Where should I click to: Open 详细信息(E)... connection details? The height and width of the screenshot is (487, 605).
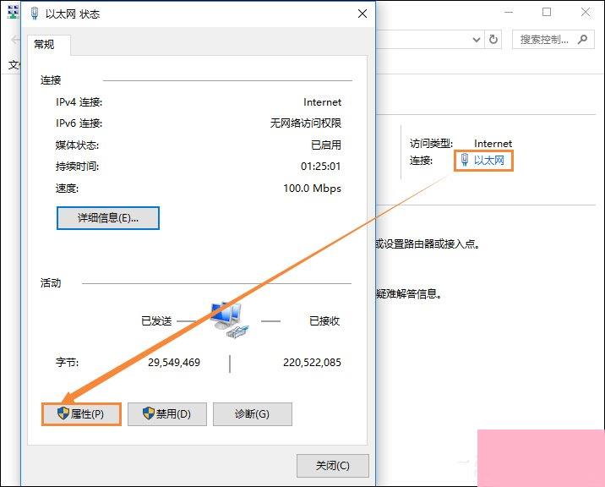click(x=108, y=218)
